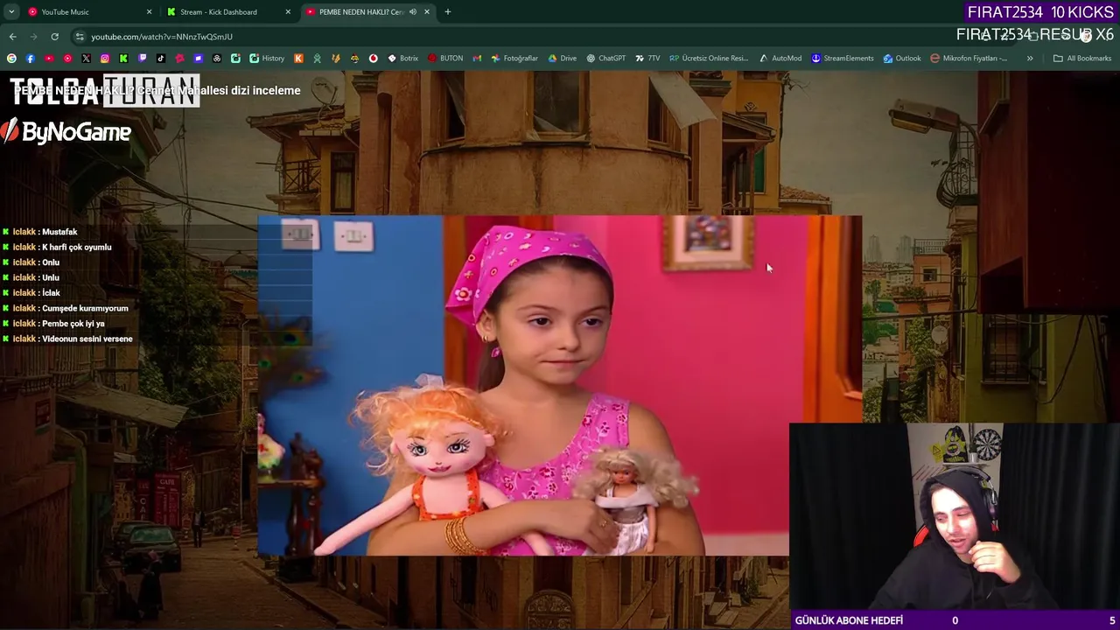
Task: Open the Twitch-purple chat bubble bookmark icon
Action: tap(199, 58)
